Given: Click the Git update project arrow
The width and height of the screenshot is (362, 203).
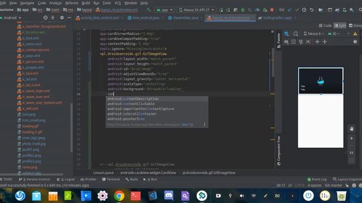Looking at the screenshot, I should [x=290, y=10].
